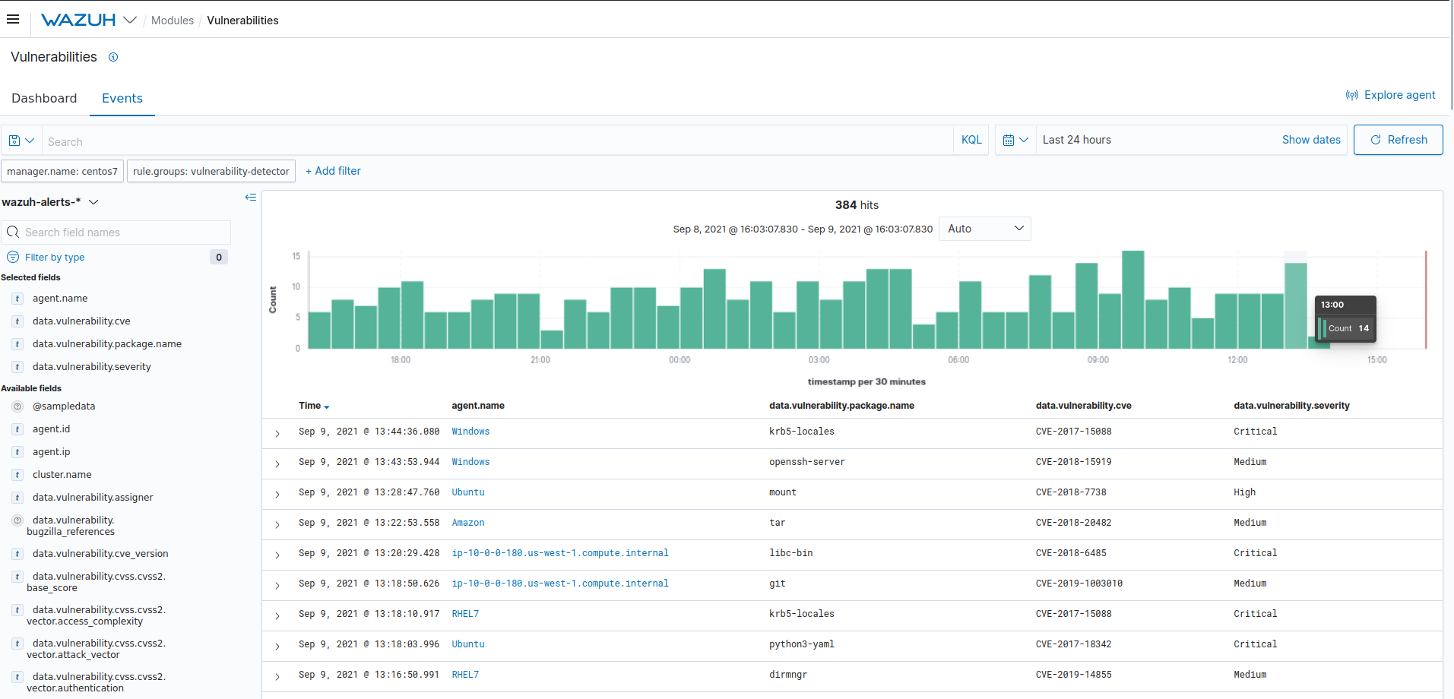Toggle the rule.groups: vulnerability-detector filter
The image size is (1454, 699).
211,171
